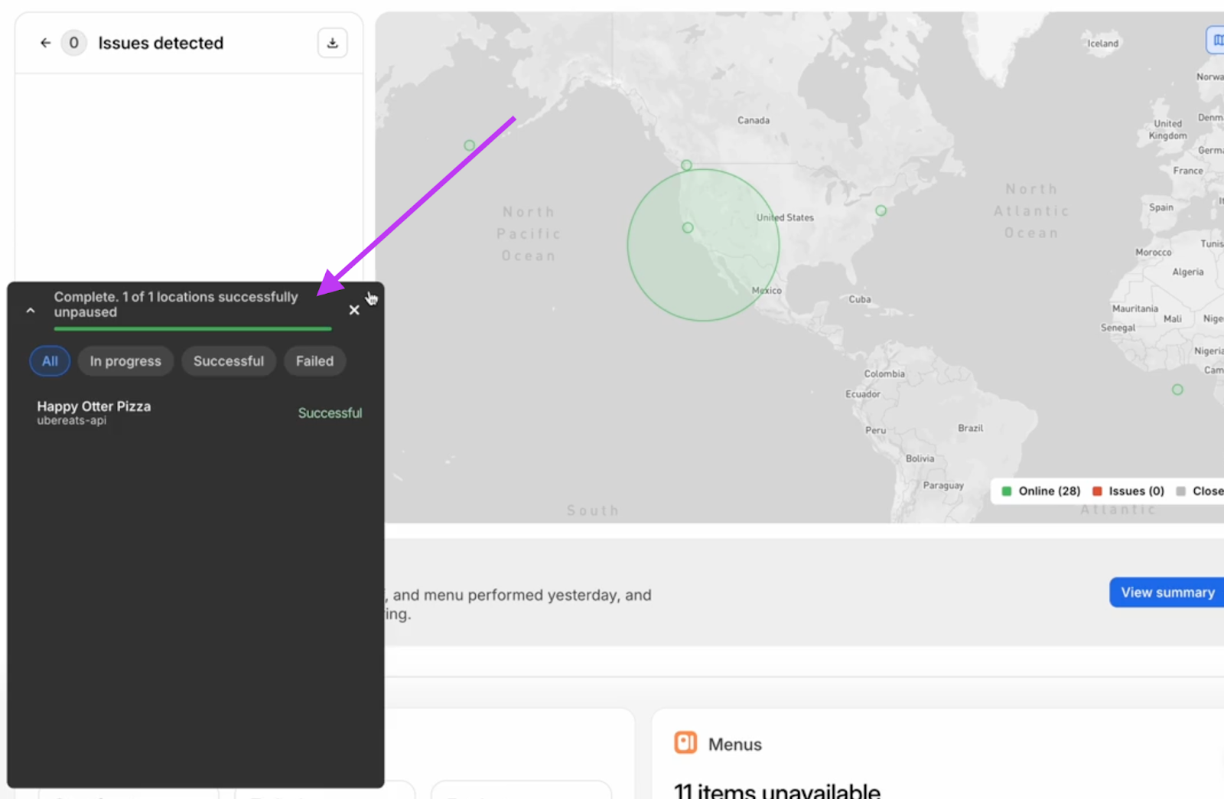Download the issues detected report
The width and height of the screenshot is (1224, 799).
[332, 43]
